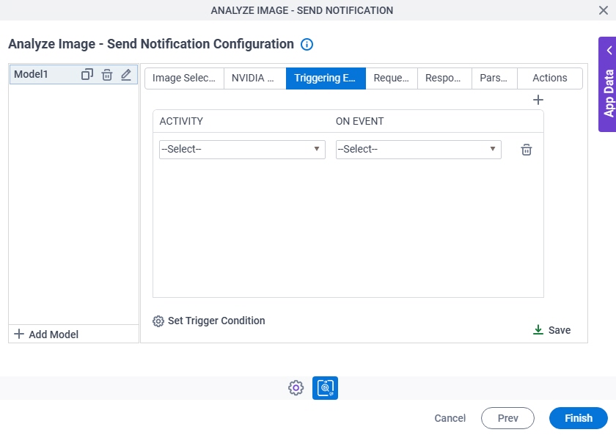The width and height of the screenshot is (616, 435).
Task: Add a new triggering event with the plus icon
Action: [538, 100]
